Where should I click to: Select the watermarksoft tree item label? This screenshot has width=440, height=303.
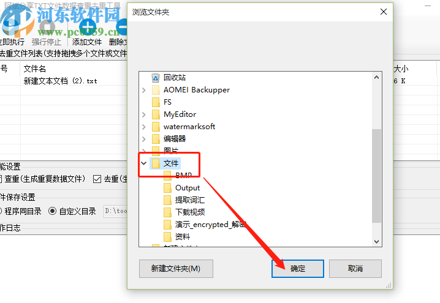pos(189,127)
